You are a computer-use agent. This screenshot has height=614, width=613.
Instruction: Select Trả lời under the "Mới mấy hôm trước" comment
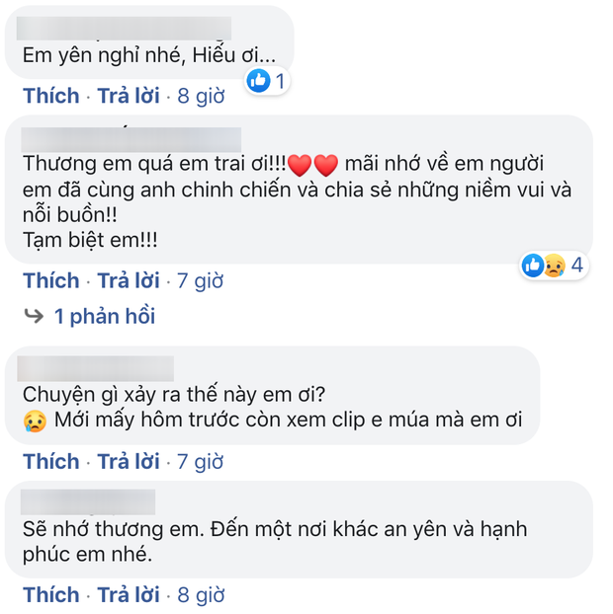click(x=128, y=461)
